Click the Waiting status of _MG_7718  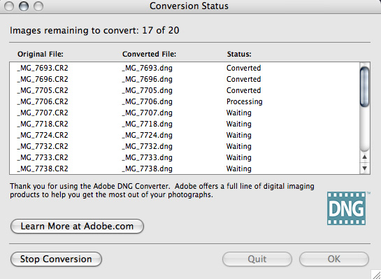point(239,124)
